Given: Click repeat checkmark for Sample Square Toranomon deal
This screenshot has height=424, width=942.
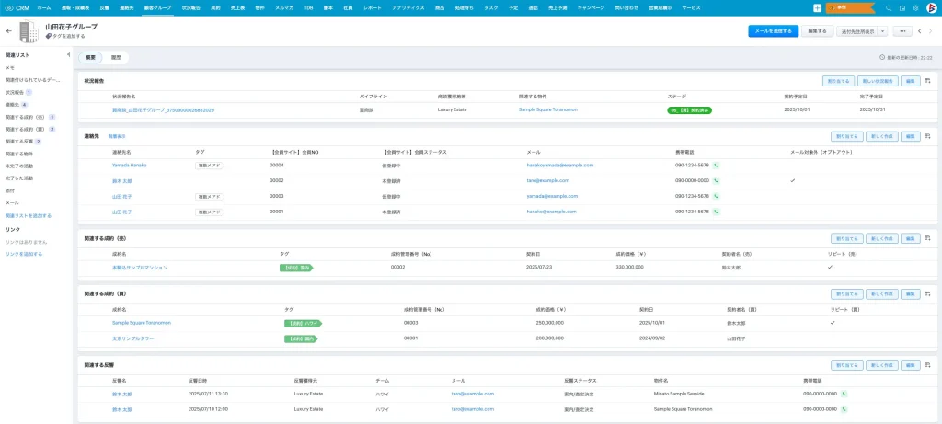Looking at the screenshot, I should point(832,323).
